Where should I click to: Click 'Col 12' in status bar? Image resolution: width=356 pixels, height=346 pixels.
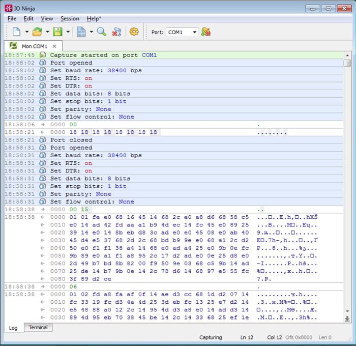pos(274,337)
